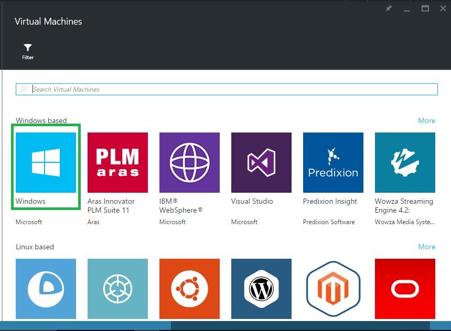Viewport: 451px width, 331px height.
Task: Click the Visual Studio label text
Action: tap(252, 201)
